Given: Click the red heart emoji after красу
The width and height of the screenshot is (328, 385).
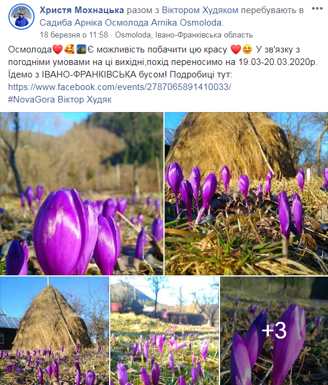Looking at the screenshot, I should (x=236, y=49).
